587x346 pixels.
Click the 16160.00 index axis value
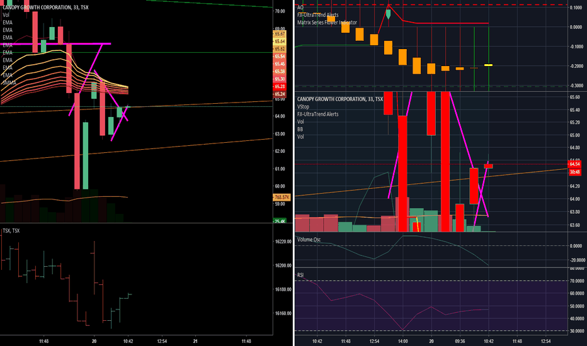tap(283, 313)
